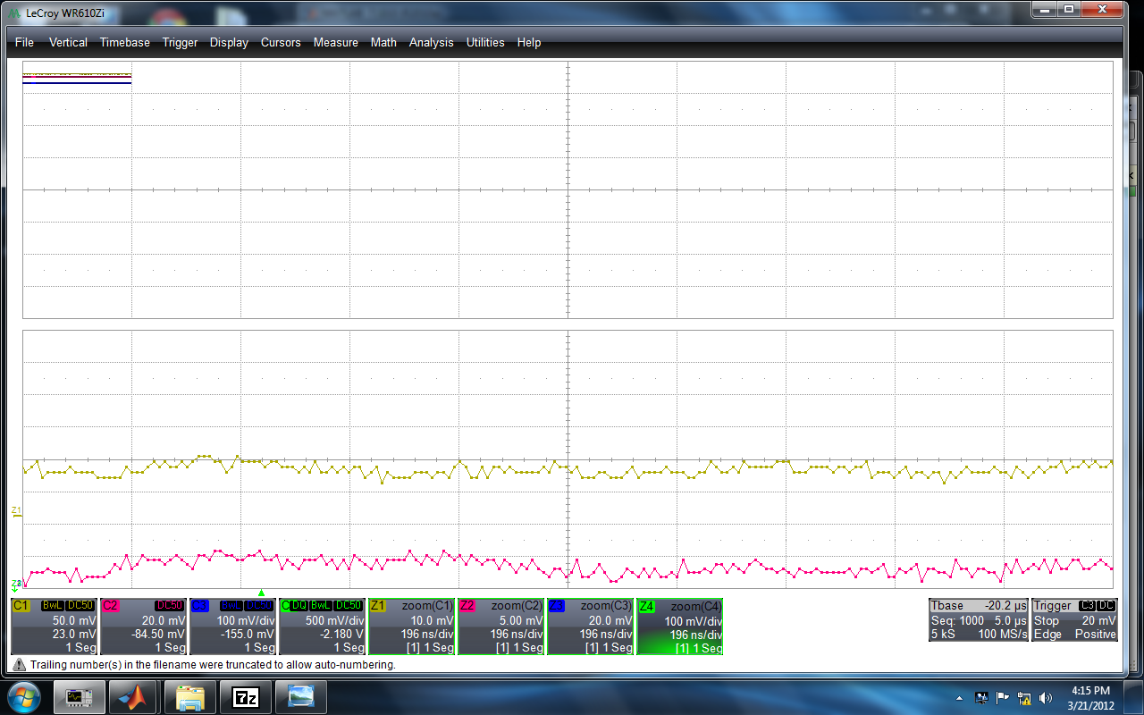This screenshot has width=1144, height=715.
Task: Open the Cursors menu
Action: pyautogui.click(x=281, y=42)
